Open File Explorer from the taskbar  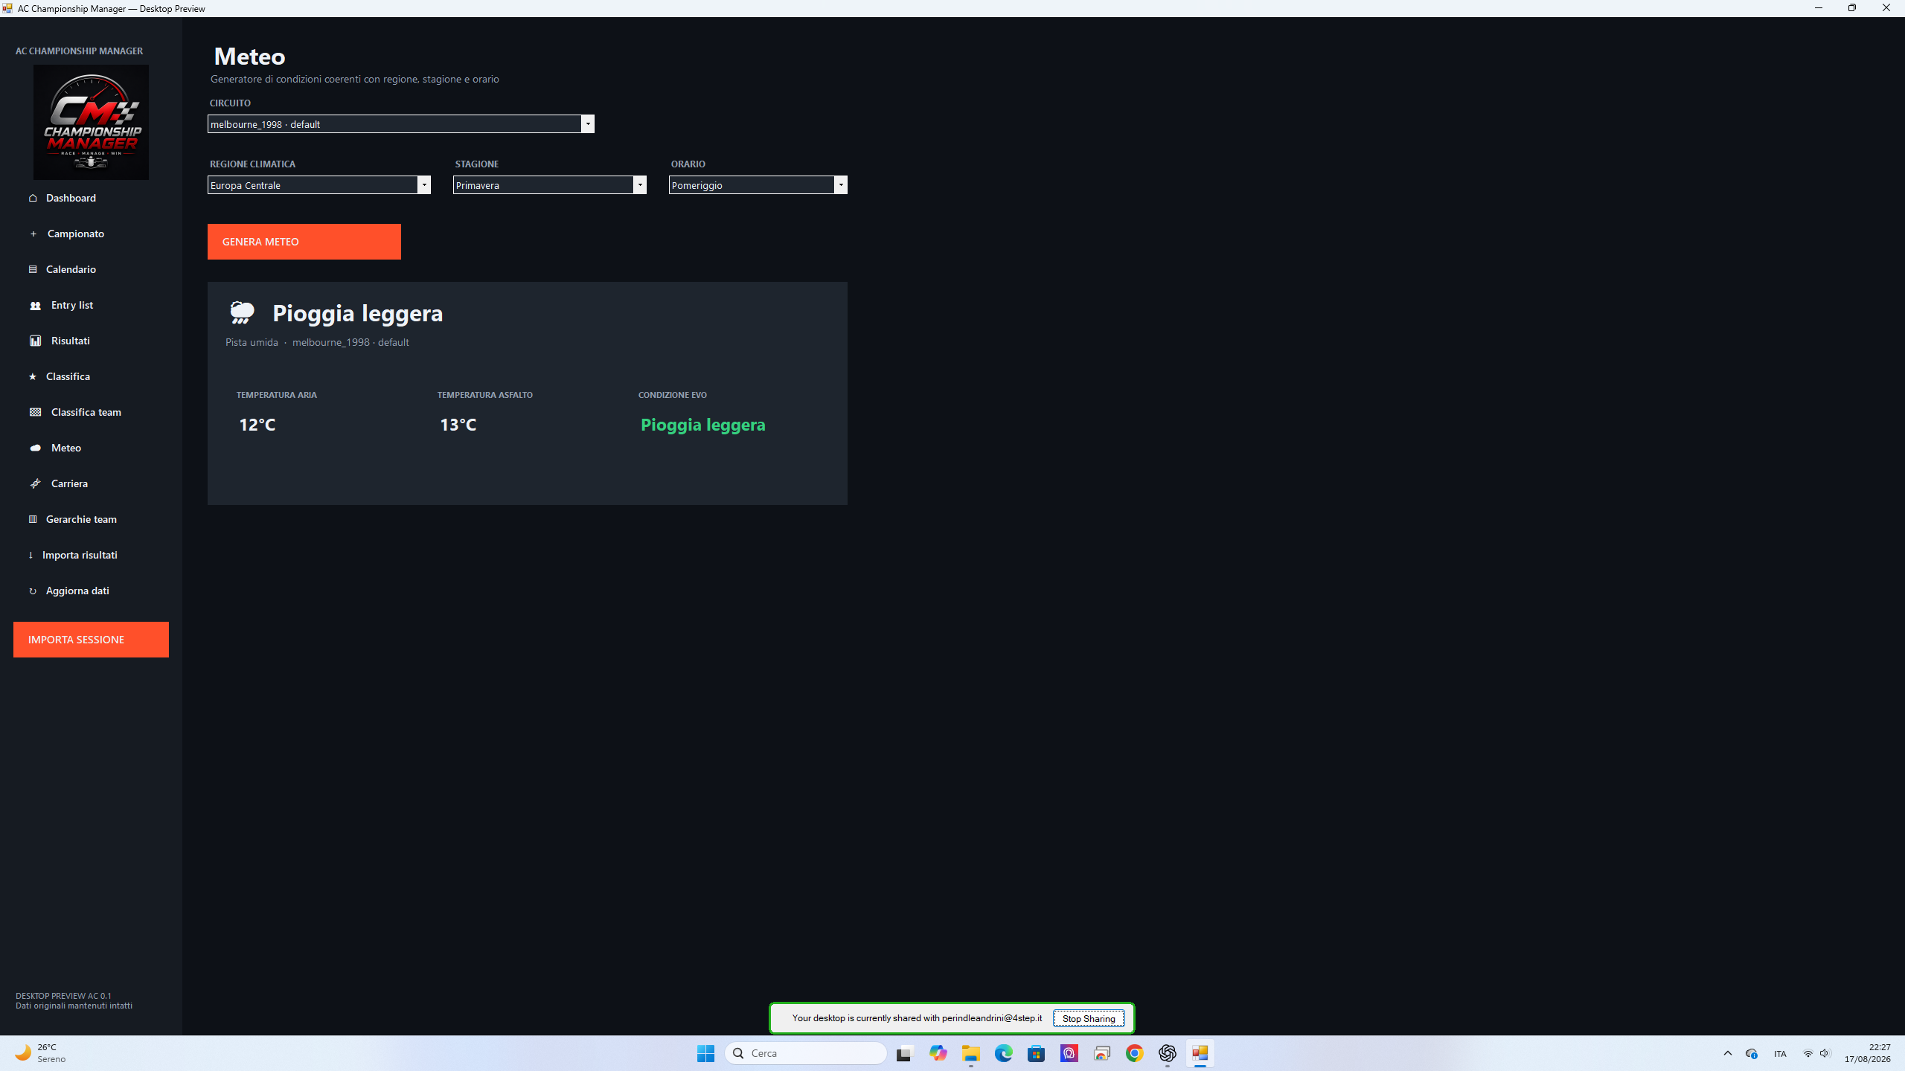[970, 1053]
